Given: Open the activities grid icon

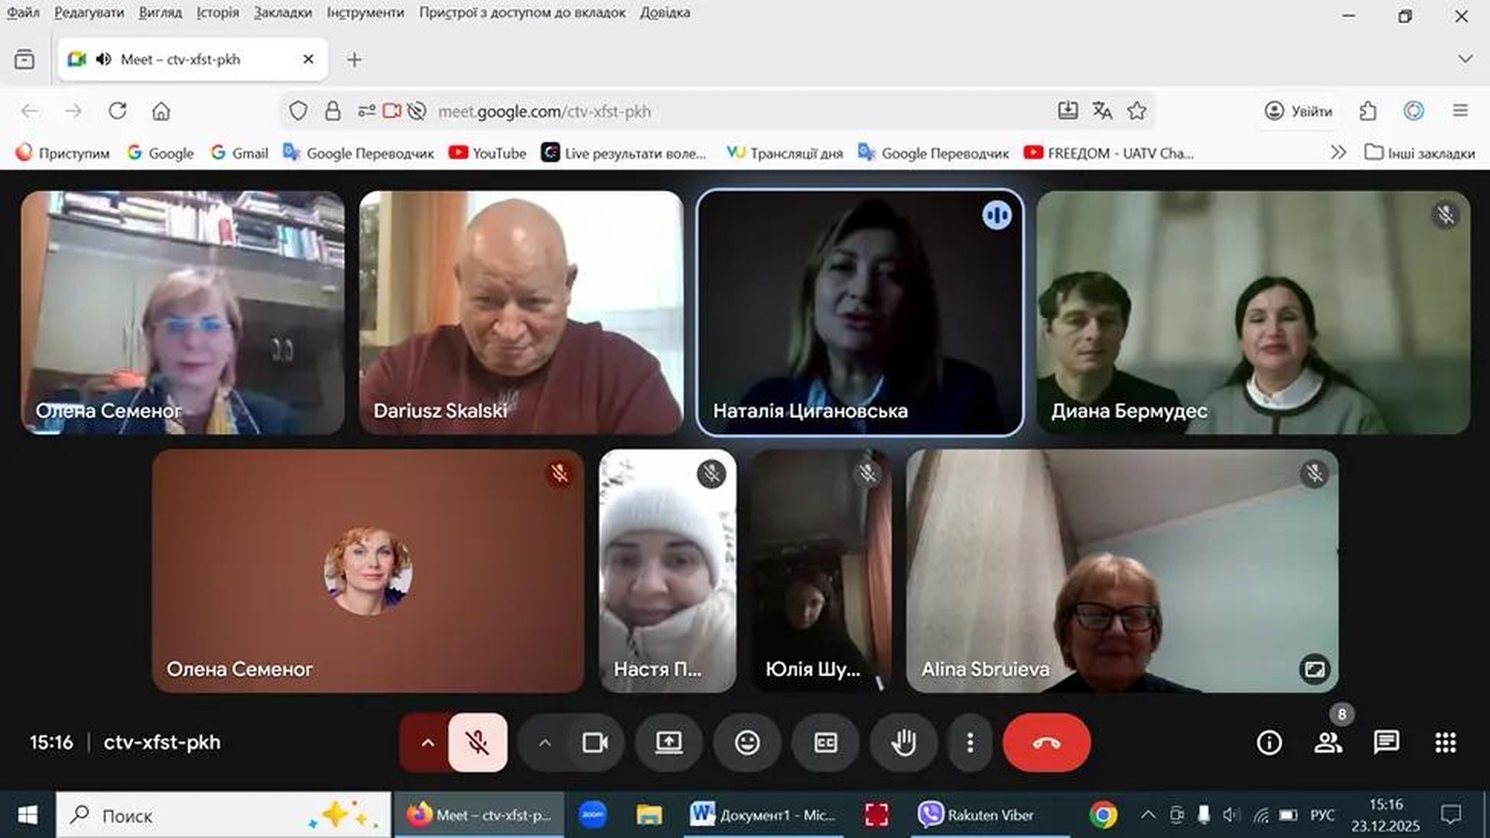Looking at the screenshot, I should click(x=1445, y=743).
